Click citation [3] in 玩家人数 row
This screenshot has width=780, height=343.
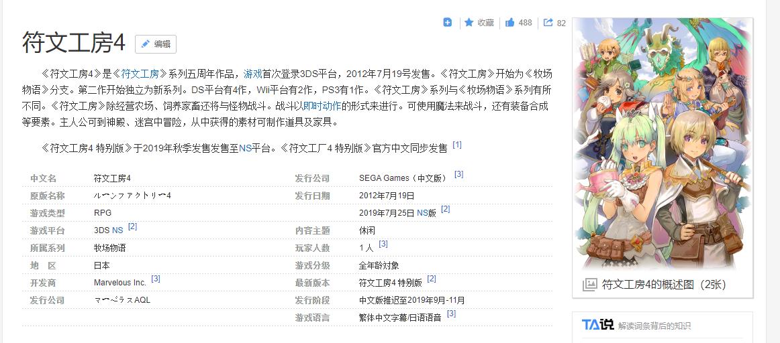(x=383, y=245)
